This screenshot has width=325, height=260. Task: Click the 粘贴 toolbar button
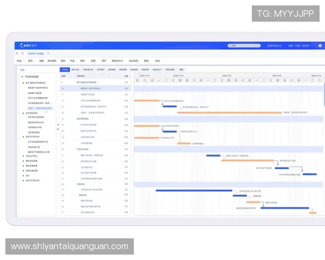(x=158, y=61)
